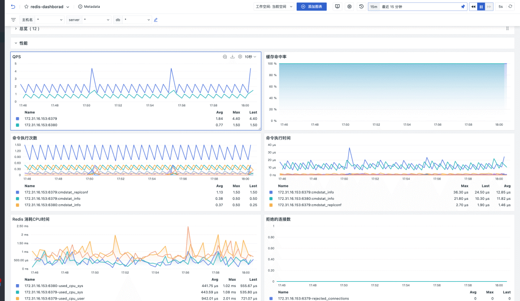
Task: Click the blue back arrow icon
Action: (x=13, y=7)
